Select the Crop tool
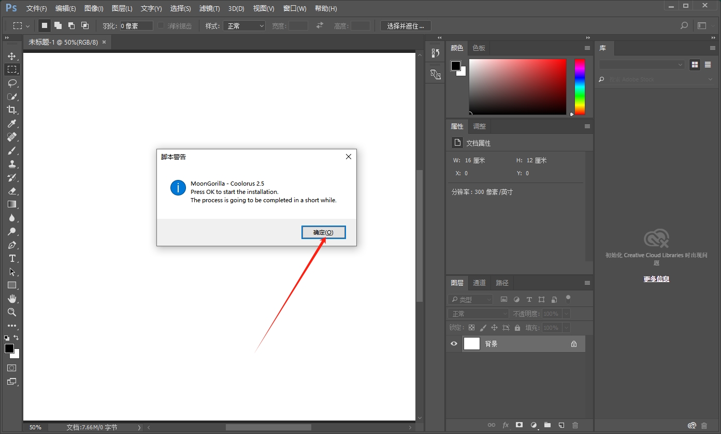This screenshot has width=721, height=434. coord(12,110)
